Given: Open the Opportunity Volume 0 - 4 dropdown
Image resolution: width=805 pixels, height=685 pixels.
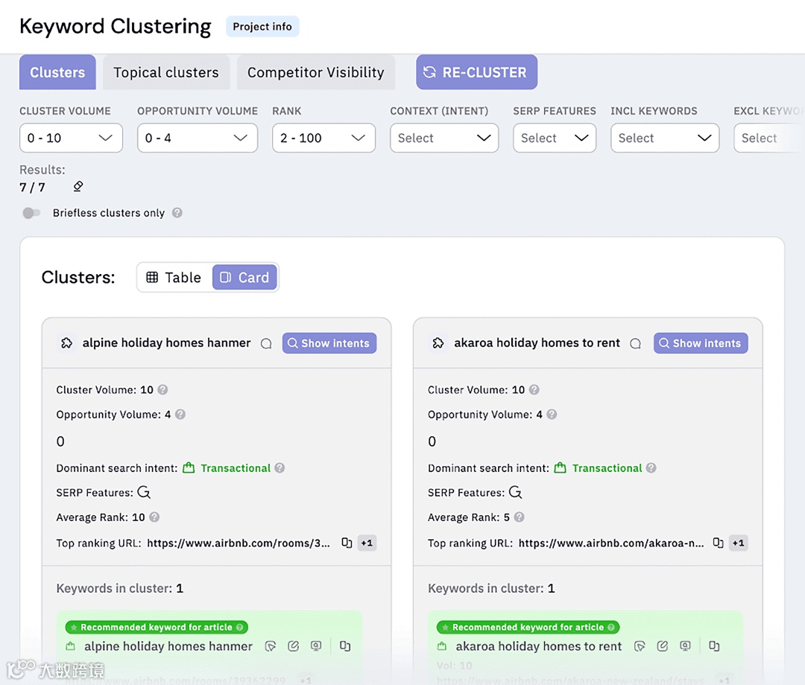Looking at the screenshot, I should pyautogui.click(x=197, y=138).
